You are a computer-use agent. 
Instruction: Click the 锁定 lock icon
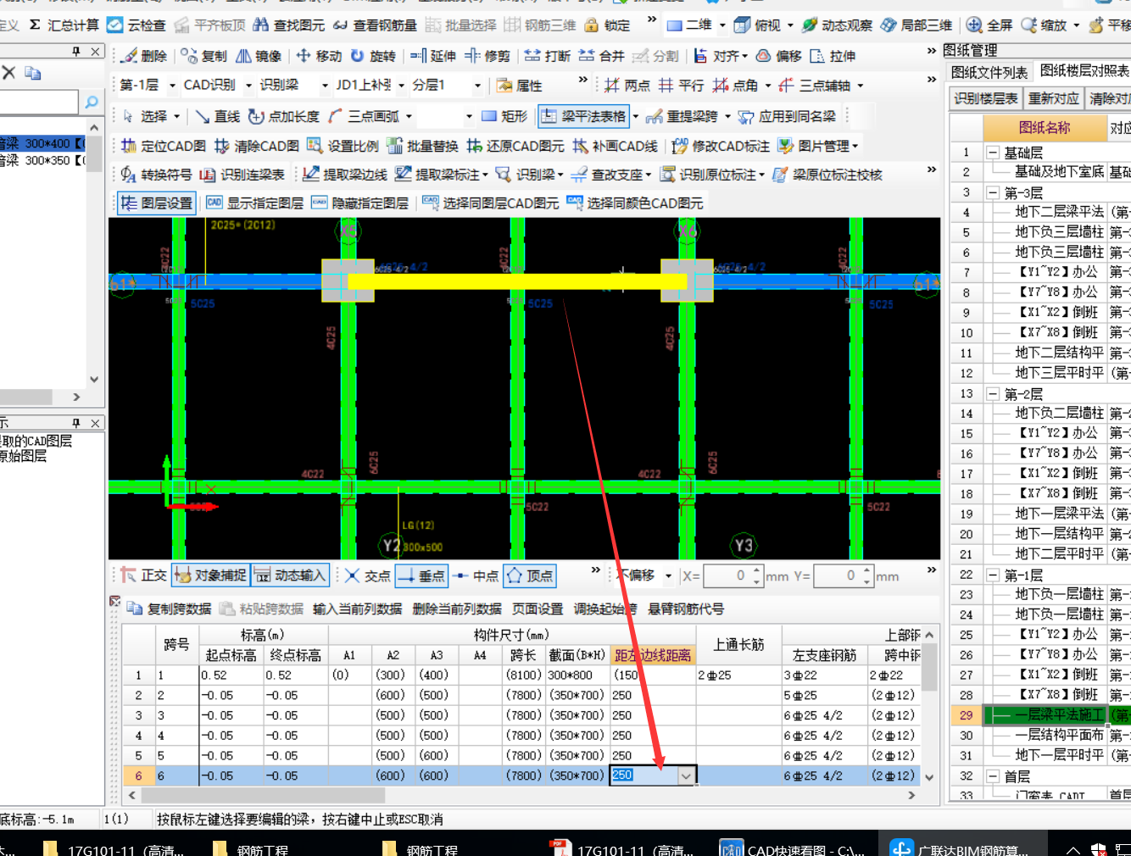[x=607, y=25]
